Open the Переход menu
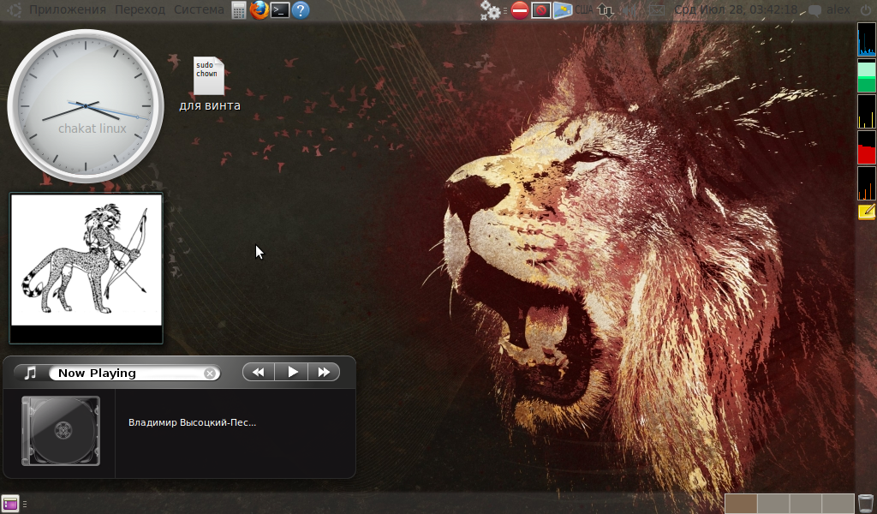 point(140,9)
